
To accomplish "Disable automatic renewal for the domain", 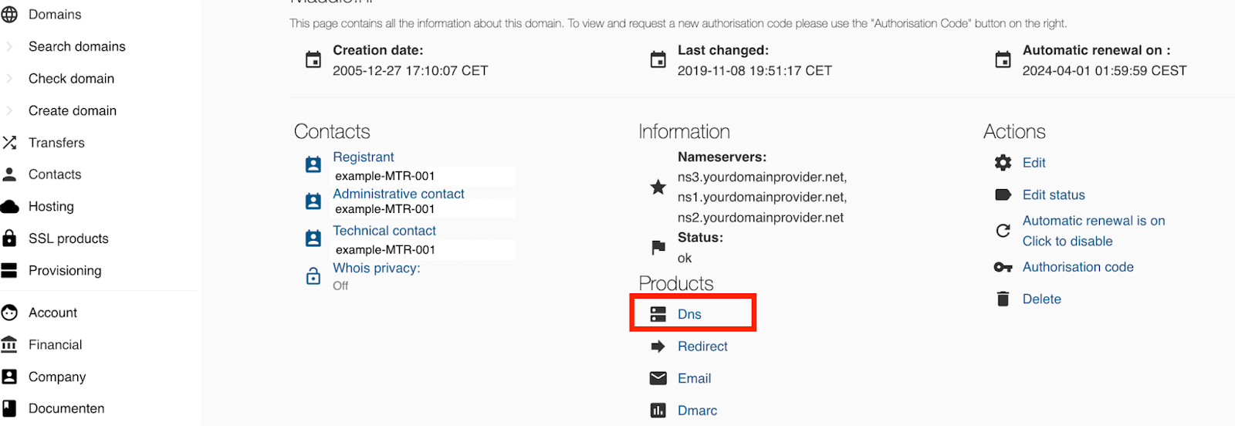I will (x=1067, y=241).
